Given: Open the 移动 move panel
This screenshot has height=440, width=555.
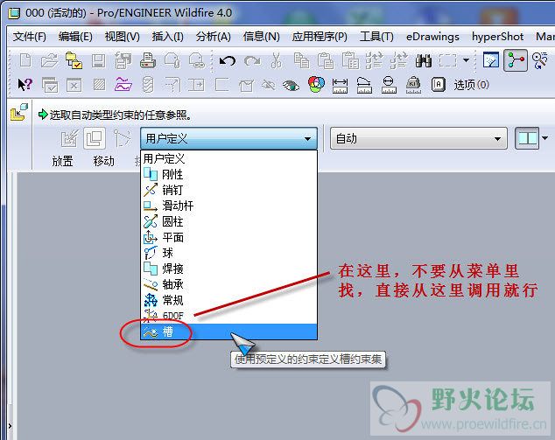Looking at the screenshot, I should (x=103, y=161).
